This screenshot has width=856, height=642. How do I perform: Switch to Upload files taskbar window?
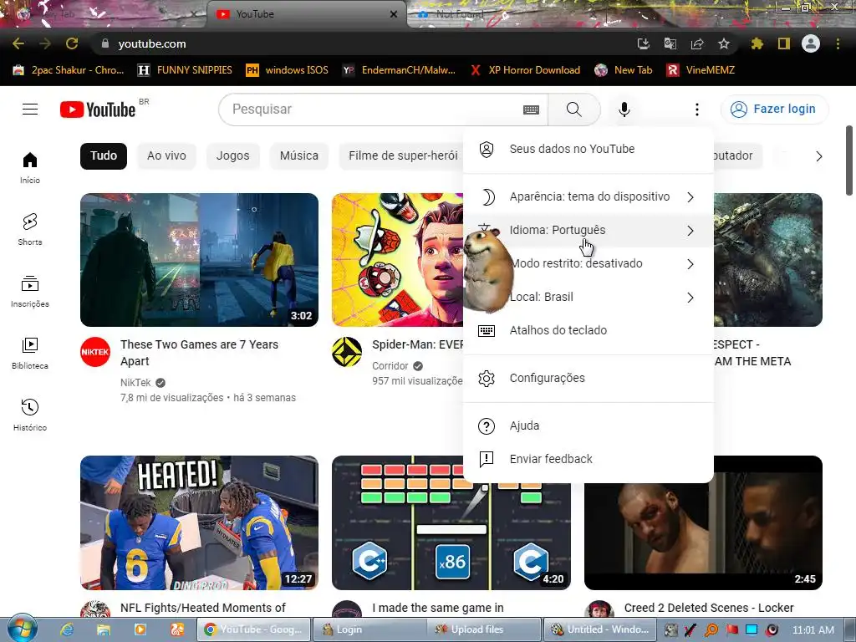click(484, 629)
